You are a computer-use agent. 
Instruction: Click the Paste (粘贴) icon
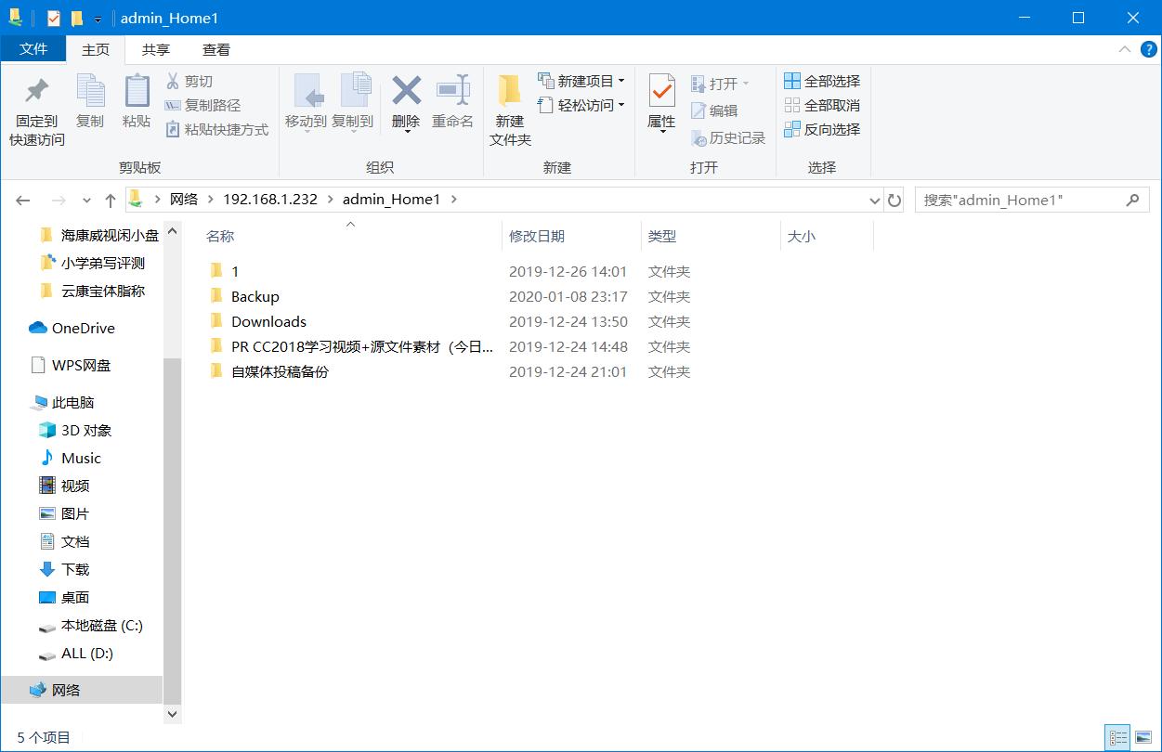(x=137, y=102)
